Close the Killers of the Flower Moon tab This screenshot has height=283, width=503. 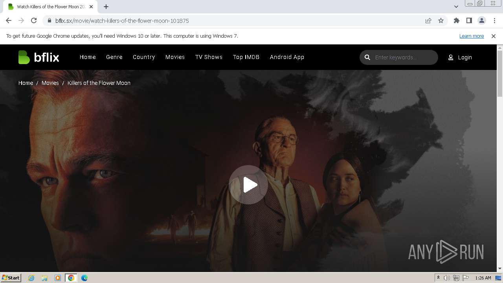pos(91,7)
